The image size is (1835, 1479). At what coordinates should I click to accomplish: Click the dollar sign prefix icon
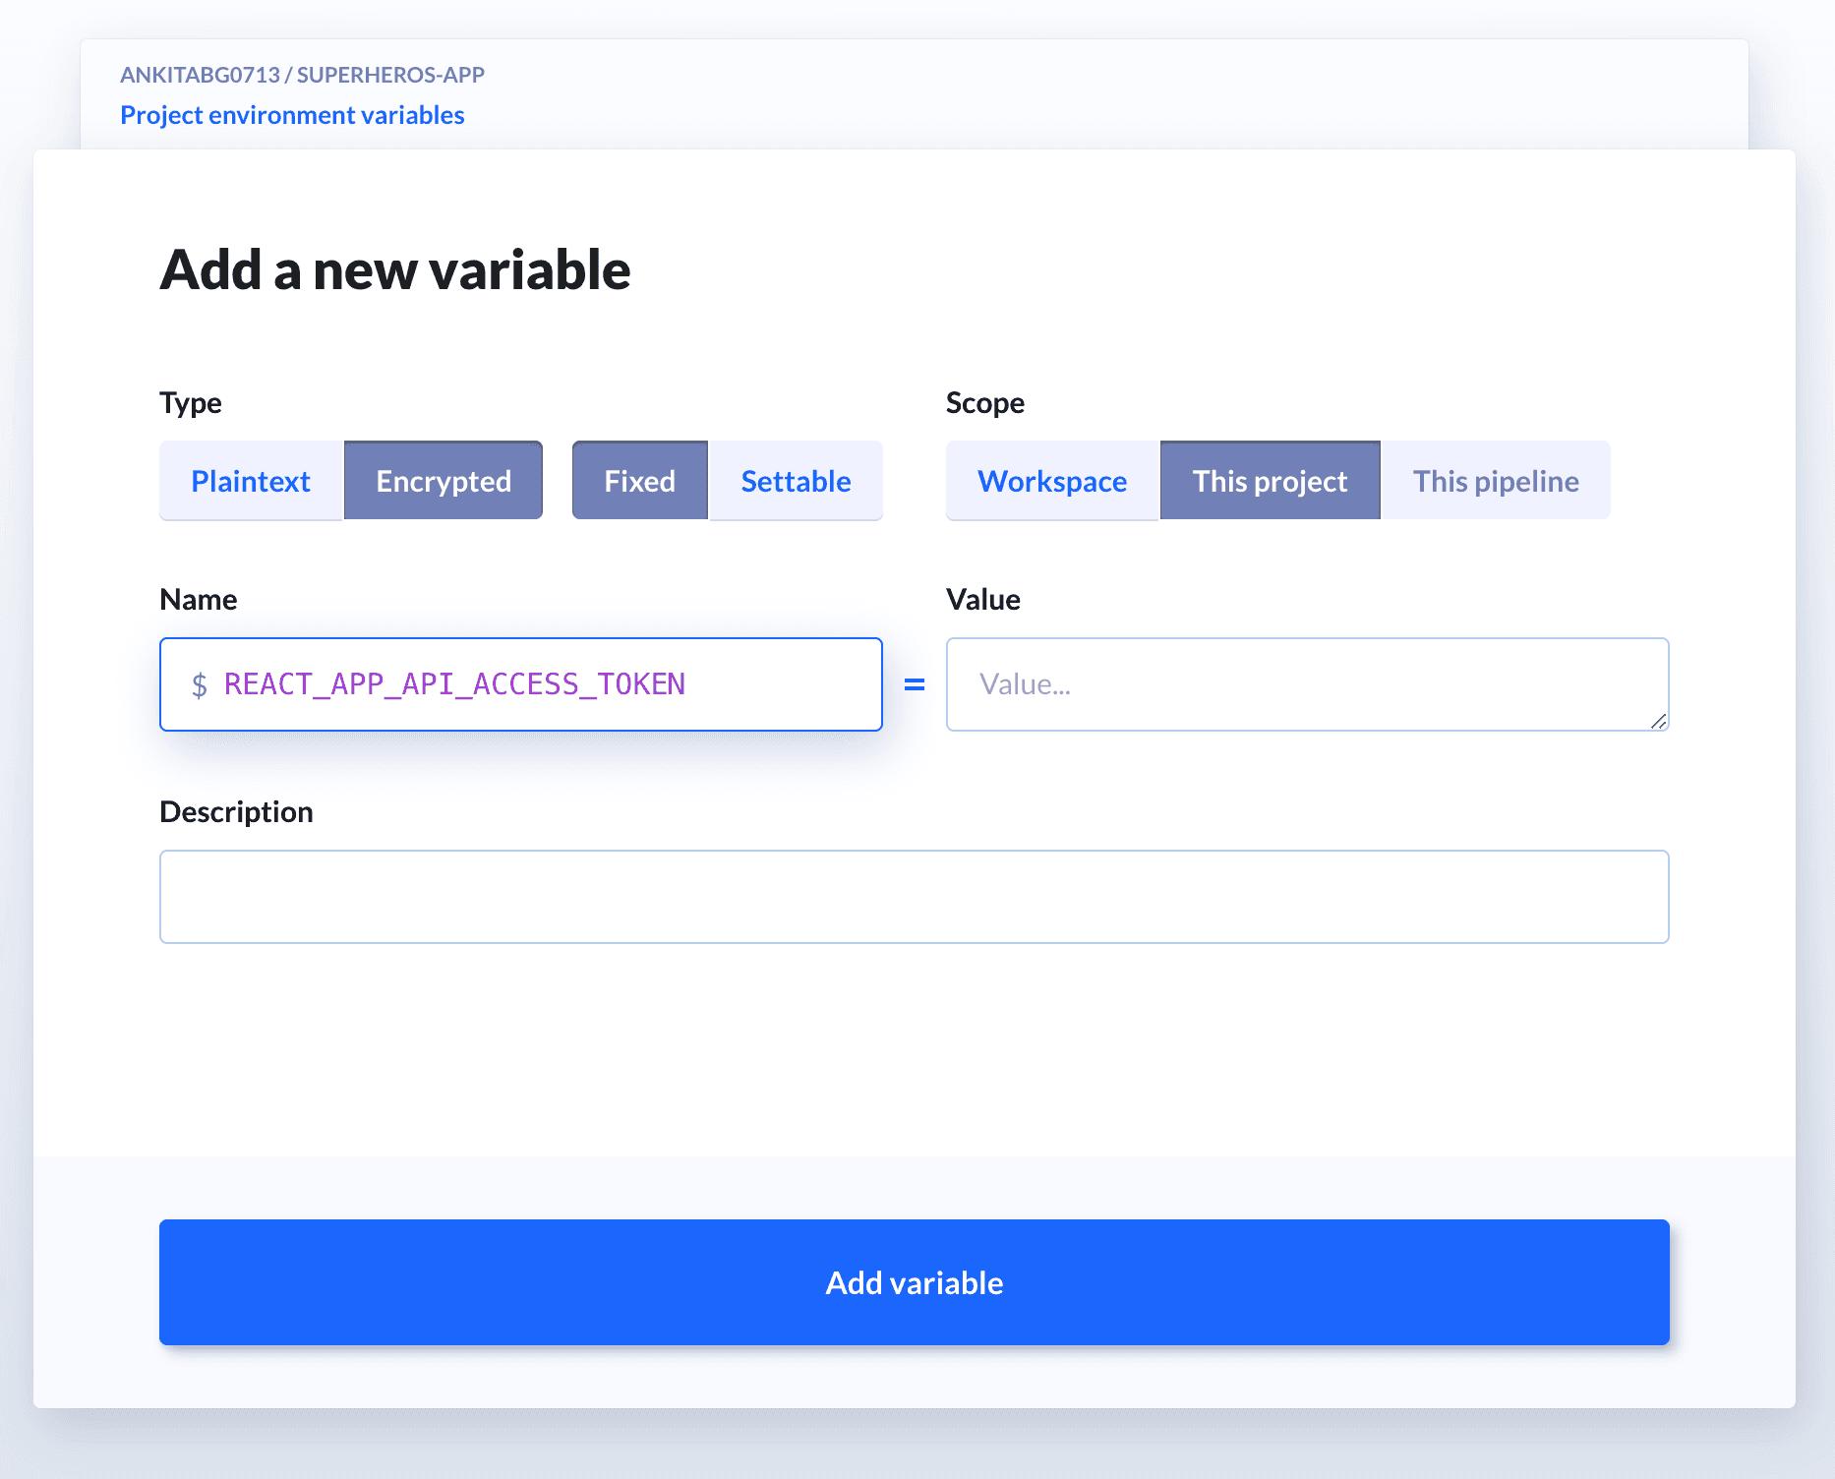[x=200, y=684]
